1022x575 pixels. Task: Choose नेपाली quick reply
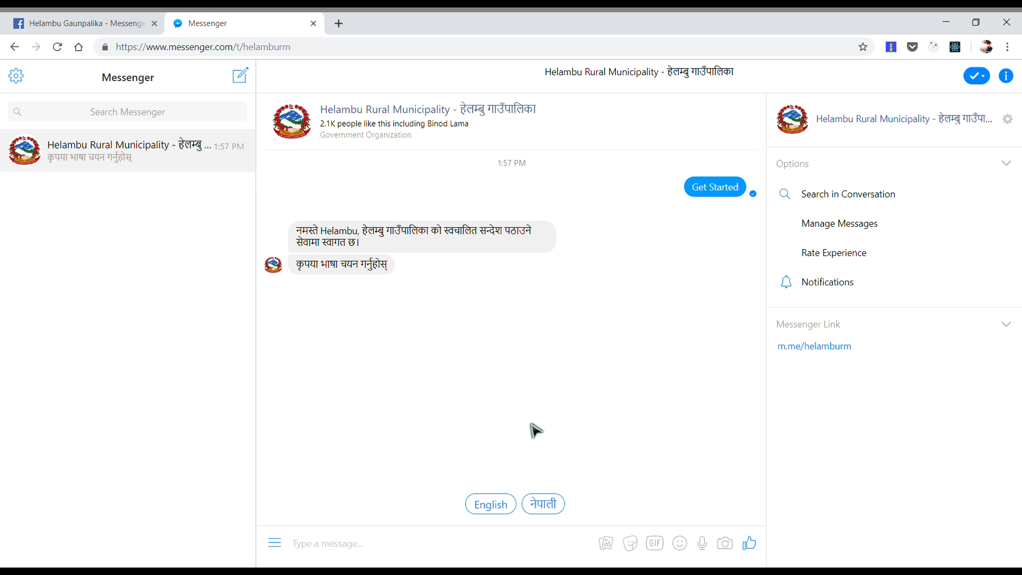(x=543, y=504)
